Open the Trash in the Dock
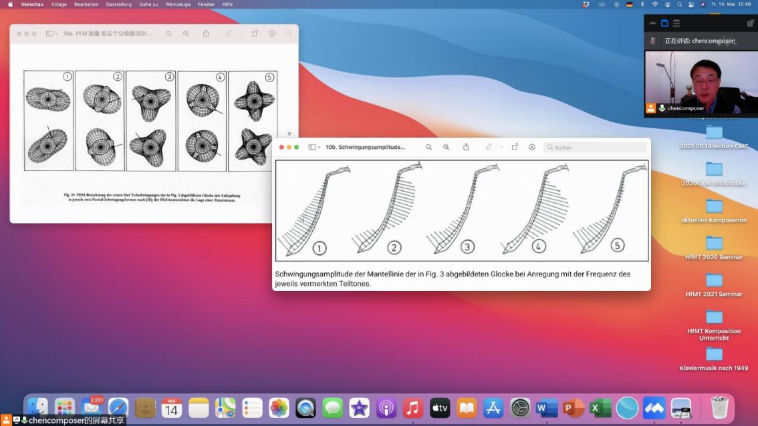The image size is (758, 426). coord(719,409)
